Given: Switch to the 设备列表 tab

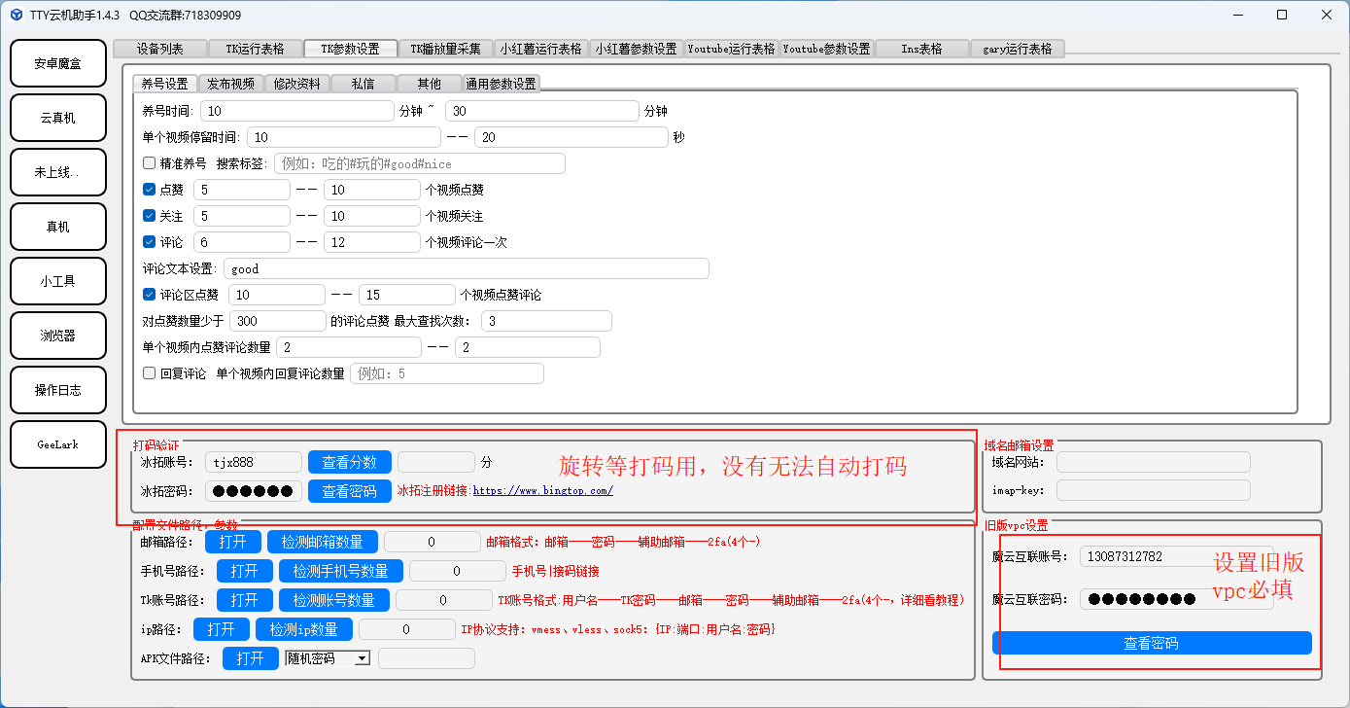Looking at the screenshot, I should tap(160, 49).
